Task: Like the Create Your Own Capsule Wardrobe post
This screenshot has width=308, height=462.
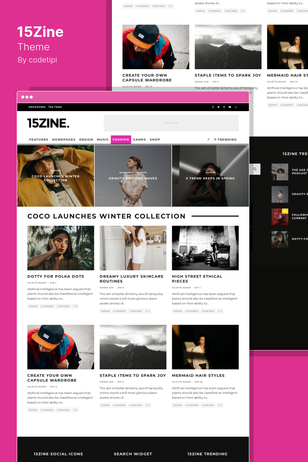Action: click(76, 410)
